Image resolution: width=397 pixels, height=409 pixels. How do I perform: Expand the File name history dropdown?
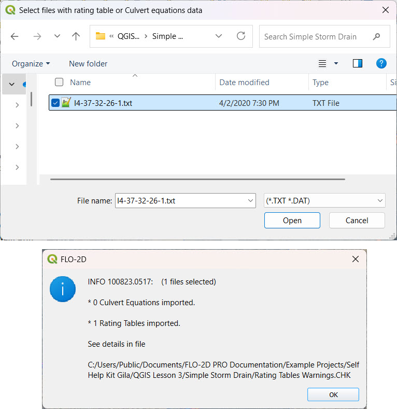point(251,200)
